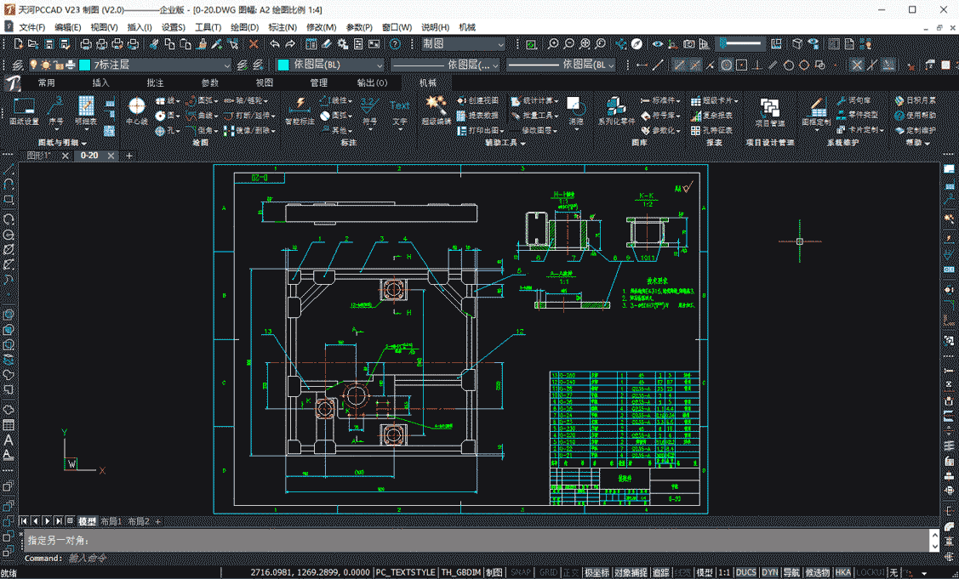
Task: Toggle GRID display in status bar
Action: [x=549, y=573]
